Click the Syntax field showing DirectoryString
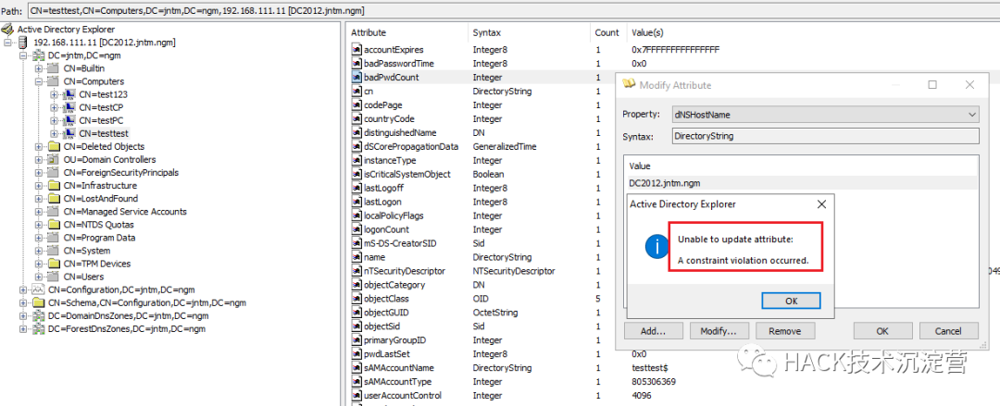The width and height of the screenshot is (1000, 406). click(825, 136)
